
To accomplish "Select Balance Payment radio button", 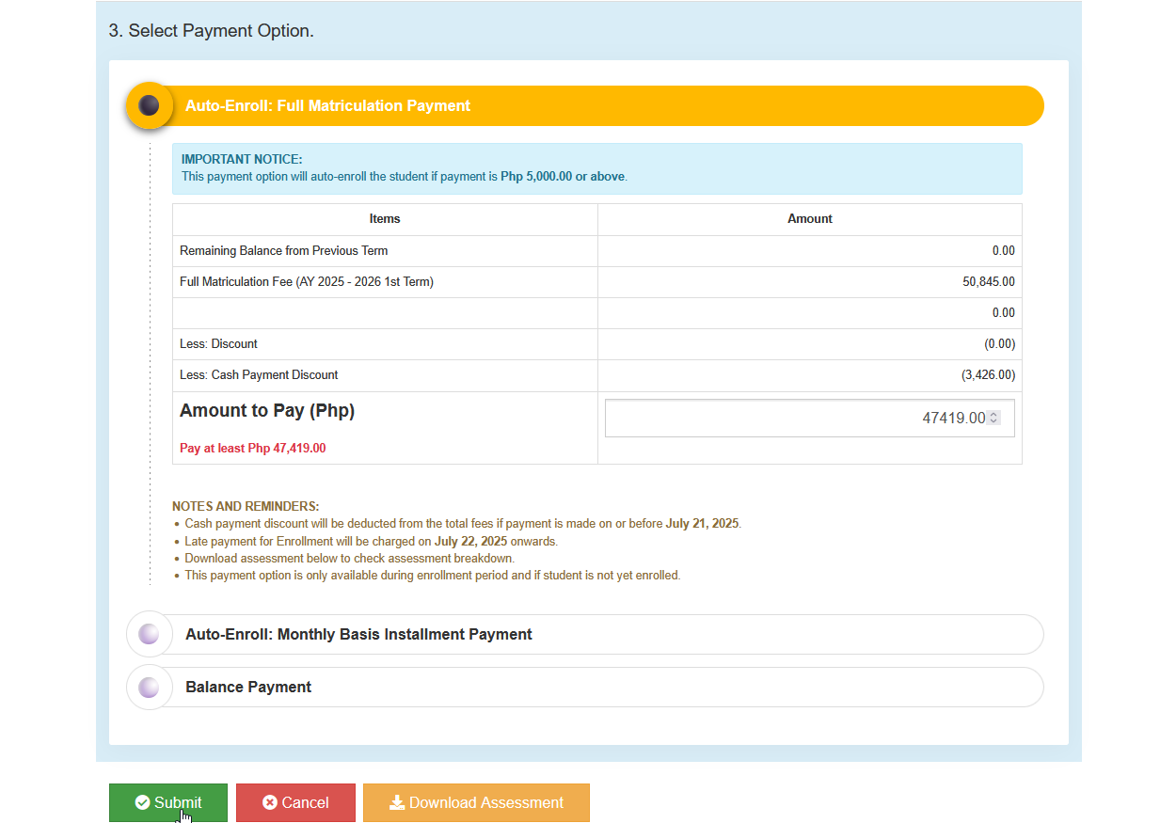I will pyautogui.click(x=149, y=687).
